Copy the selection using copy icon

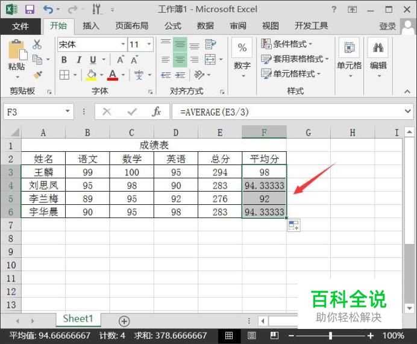coord(37,59)
